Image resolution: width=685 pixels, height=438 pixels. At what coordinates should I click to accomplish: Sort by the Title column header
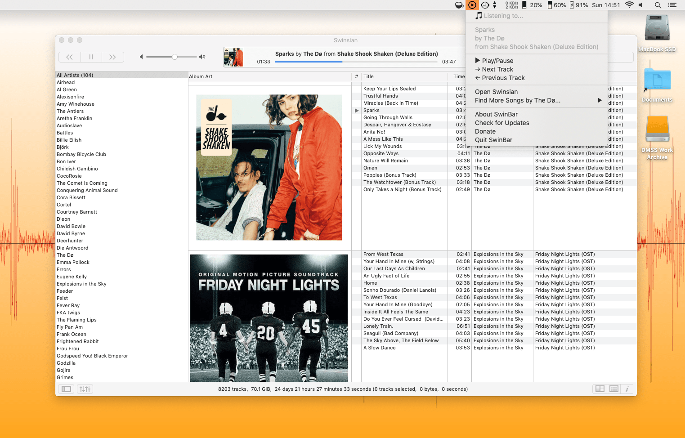(404, 76)
